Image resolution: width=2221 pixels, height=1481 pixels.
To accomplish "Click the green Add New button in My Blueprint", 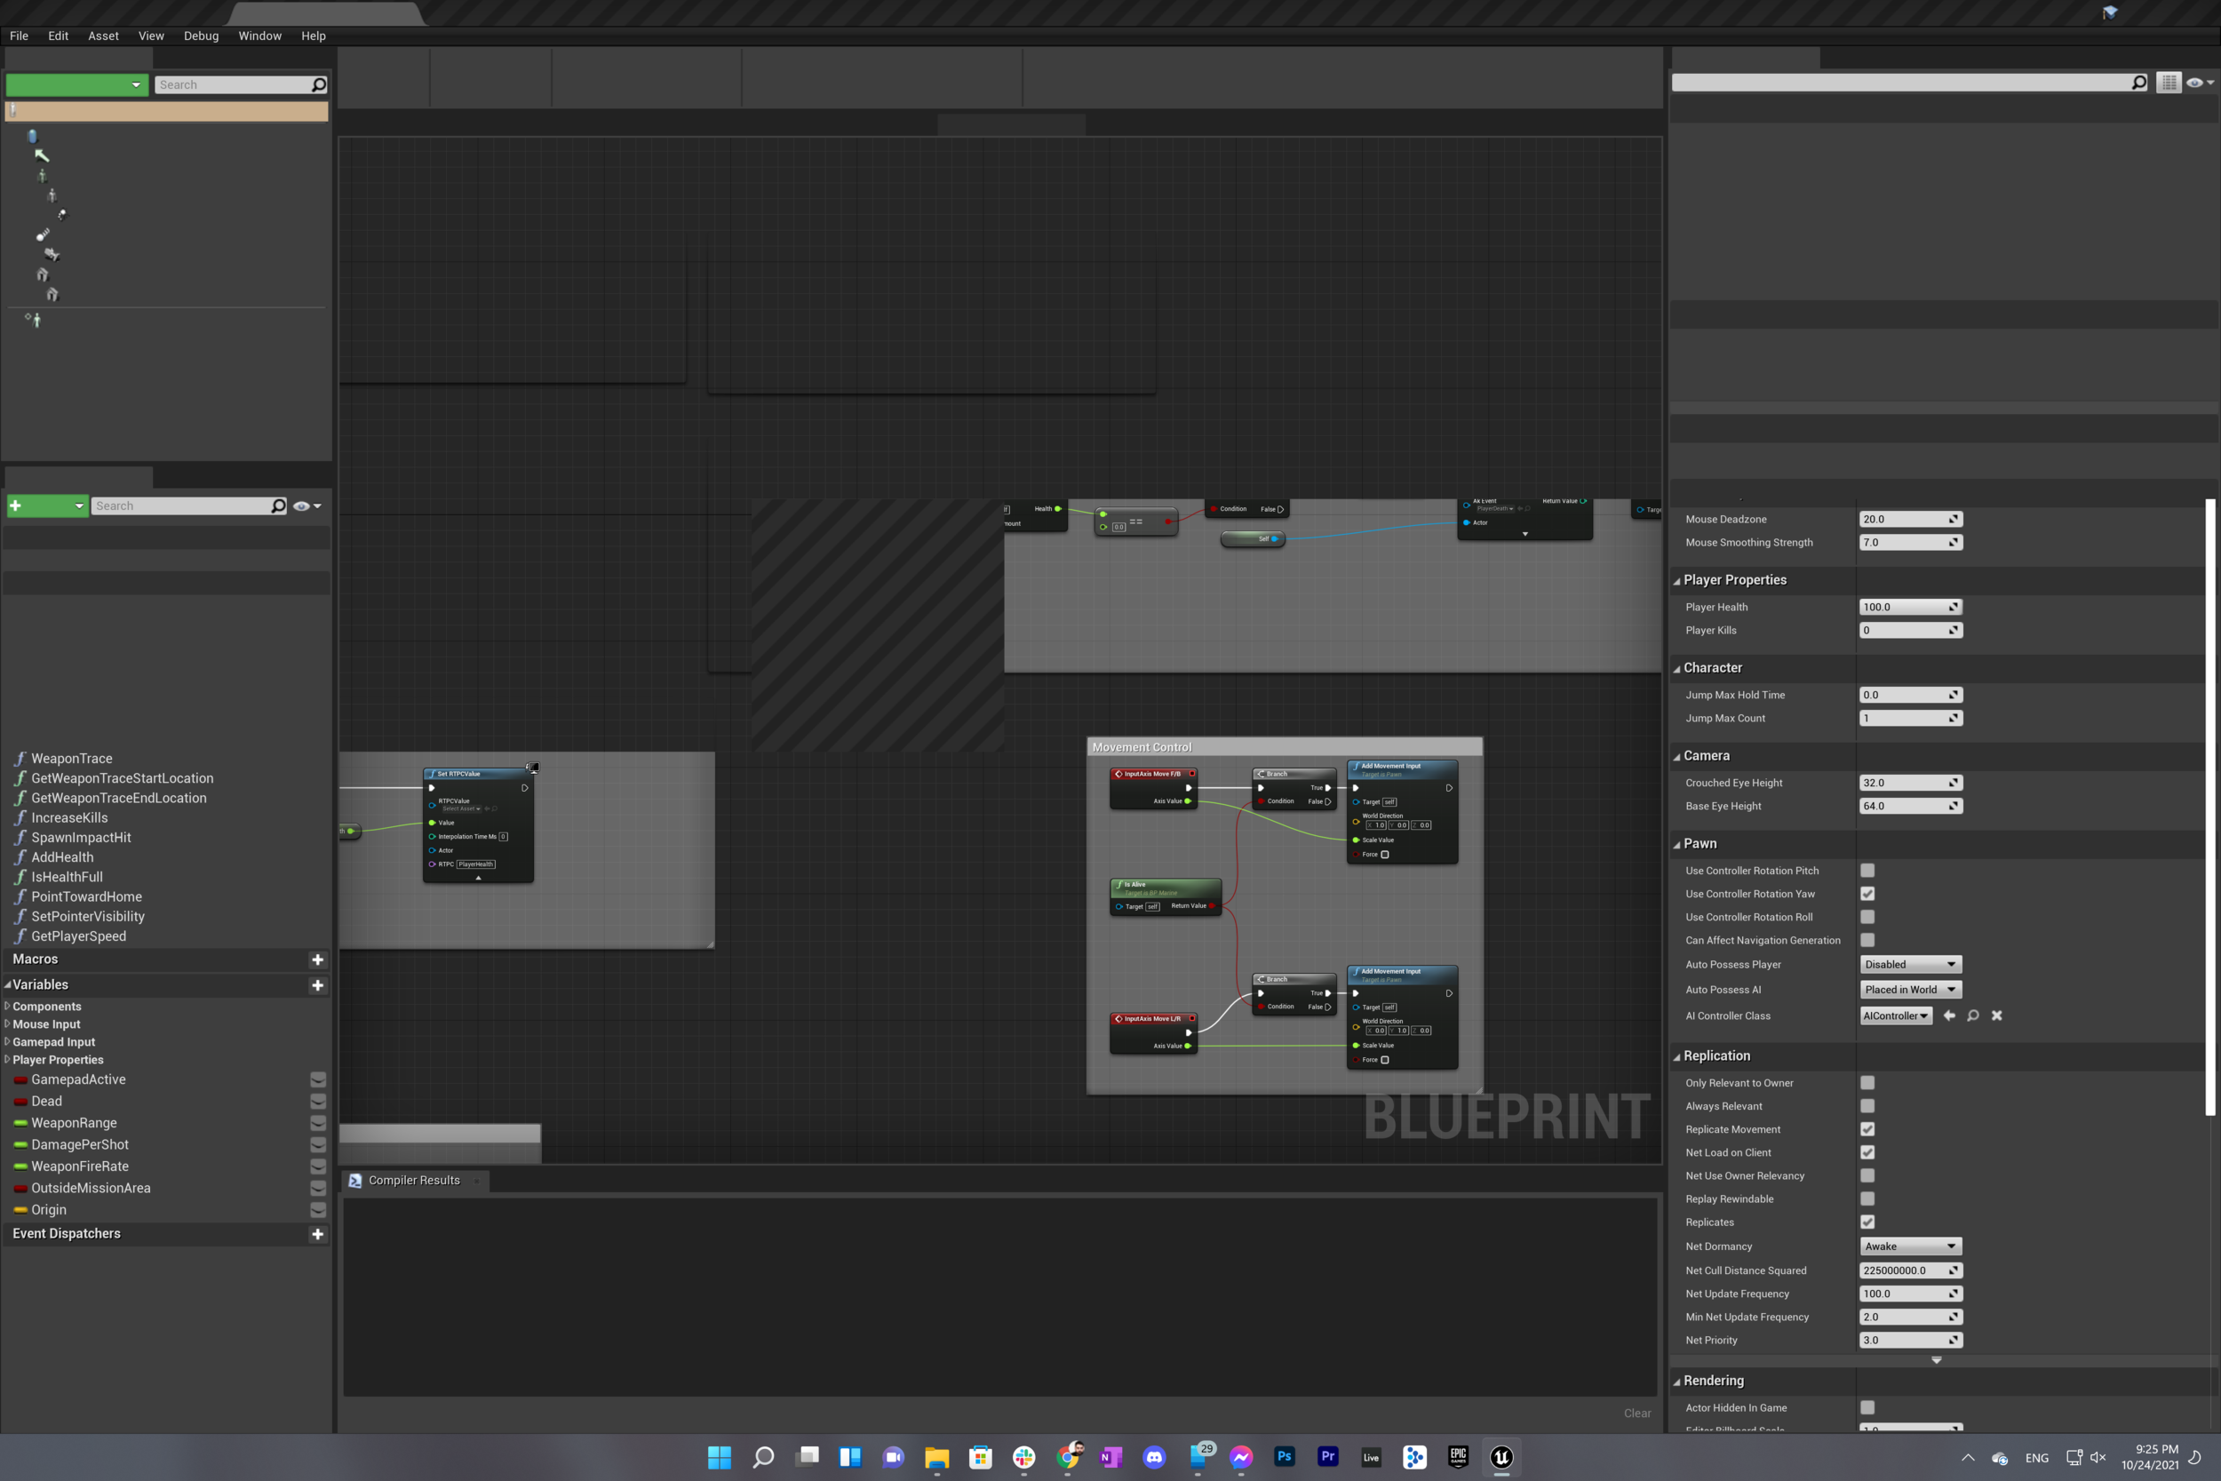I will click(x=48, y=506).
